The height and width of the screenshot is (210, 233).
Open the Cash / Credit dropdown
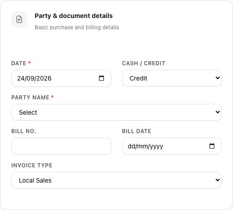[x=172, y=78]
